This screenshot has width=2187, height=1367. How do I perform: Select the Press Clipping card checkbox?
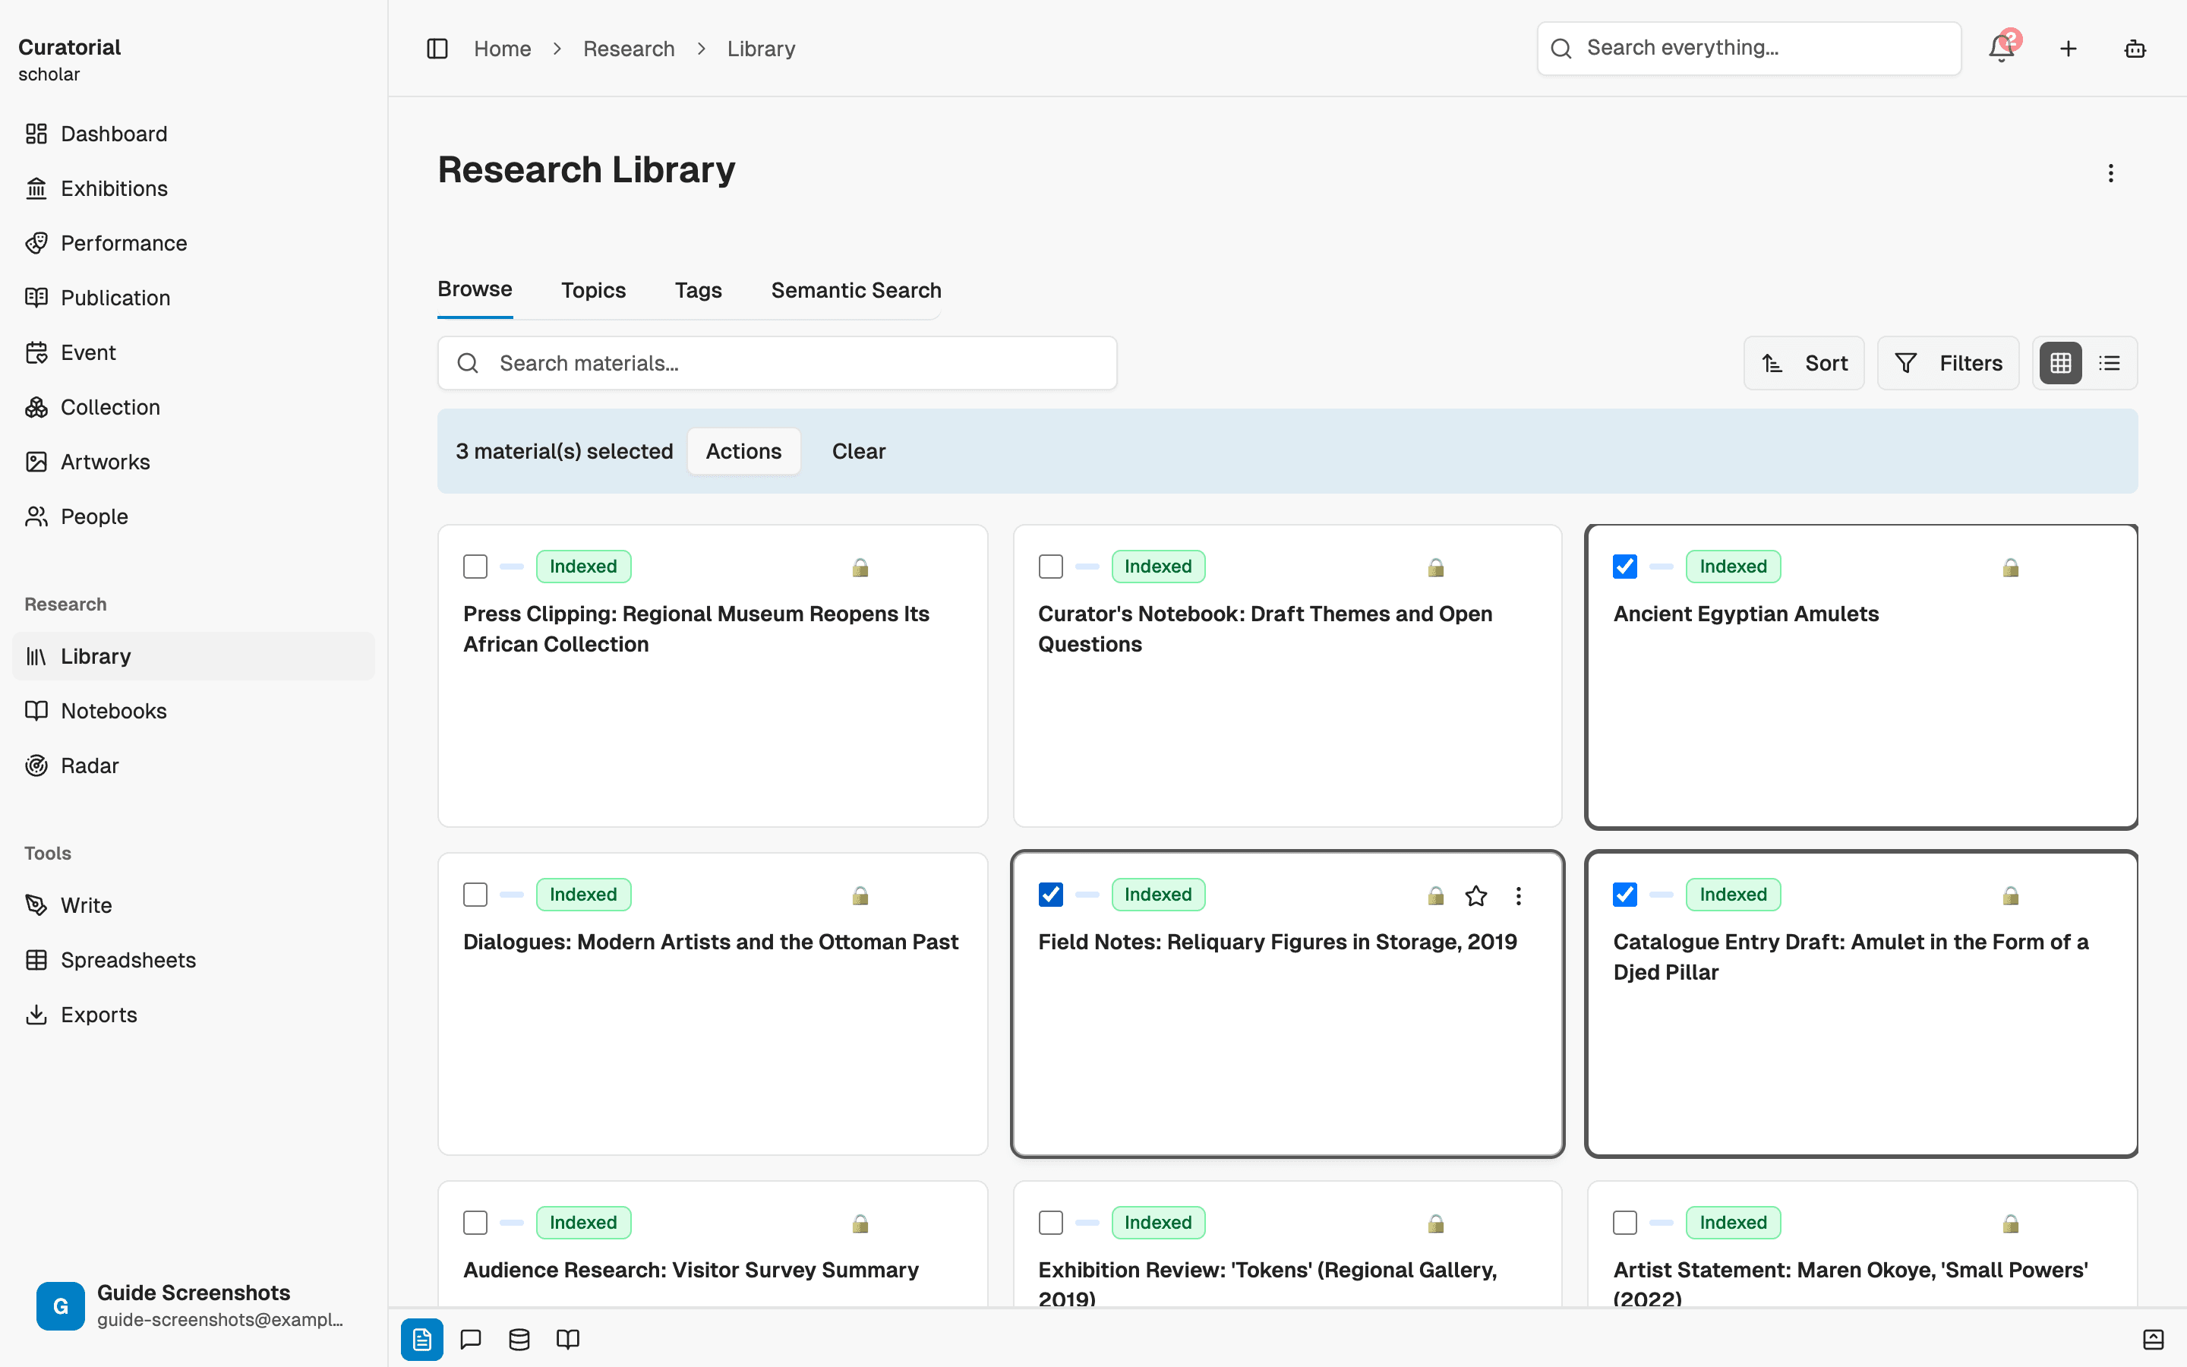coord(475,567)
